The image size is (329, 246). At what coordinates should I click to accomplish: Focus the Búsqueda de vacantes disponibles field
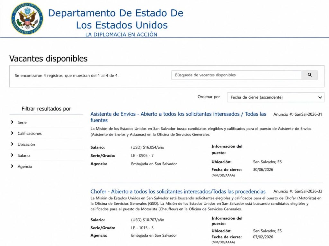point(236,75)
